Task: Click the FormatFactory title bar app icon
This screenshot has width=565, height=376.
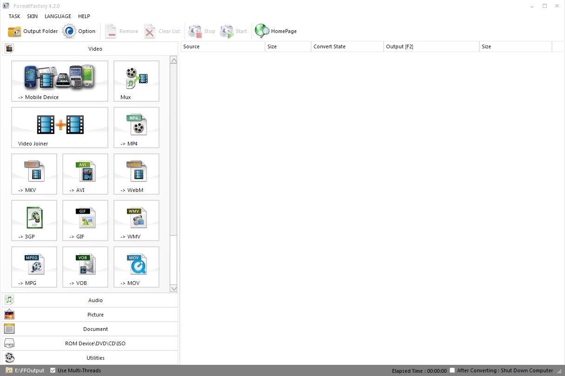Action: coord(5,6)
